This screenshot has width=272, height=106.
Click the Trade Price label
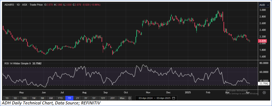35,5
